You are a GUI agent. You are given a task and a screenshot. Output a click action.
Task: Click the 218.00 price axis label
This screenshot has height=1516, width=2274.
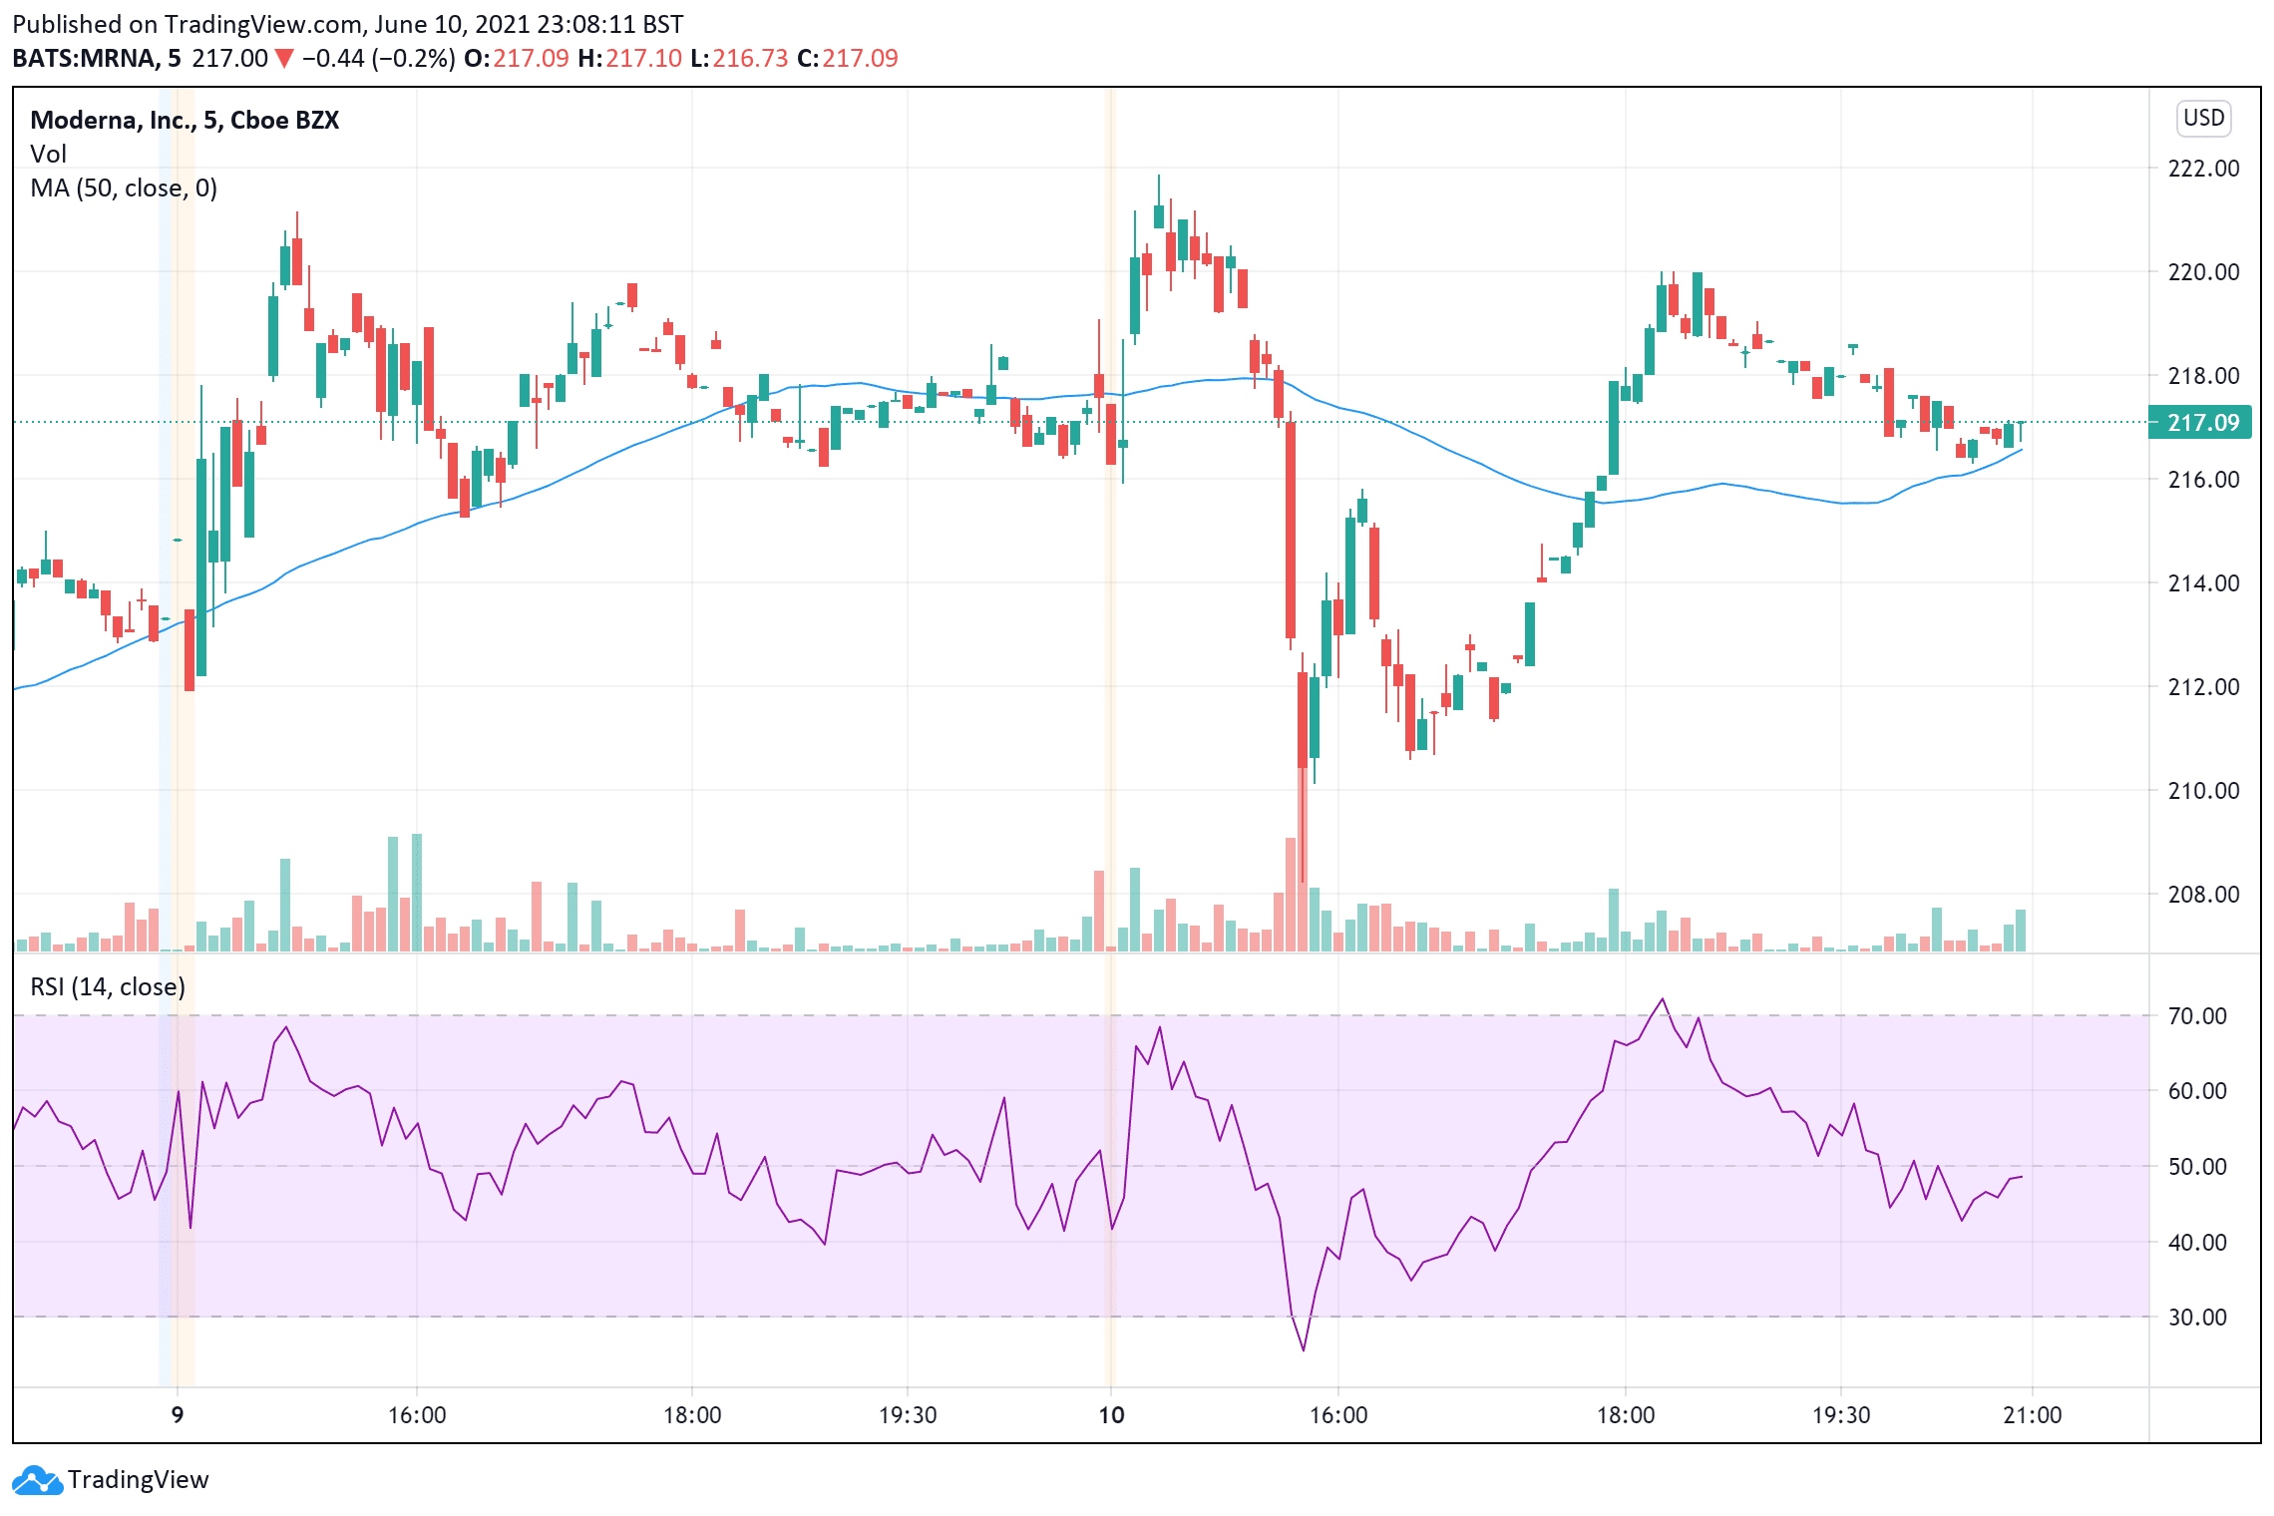tap(2203, 375)
